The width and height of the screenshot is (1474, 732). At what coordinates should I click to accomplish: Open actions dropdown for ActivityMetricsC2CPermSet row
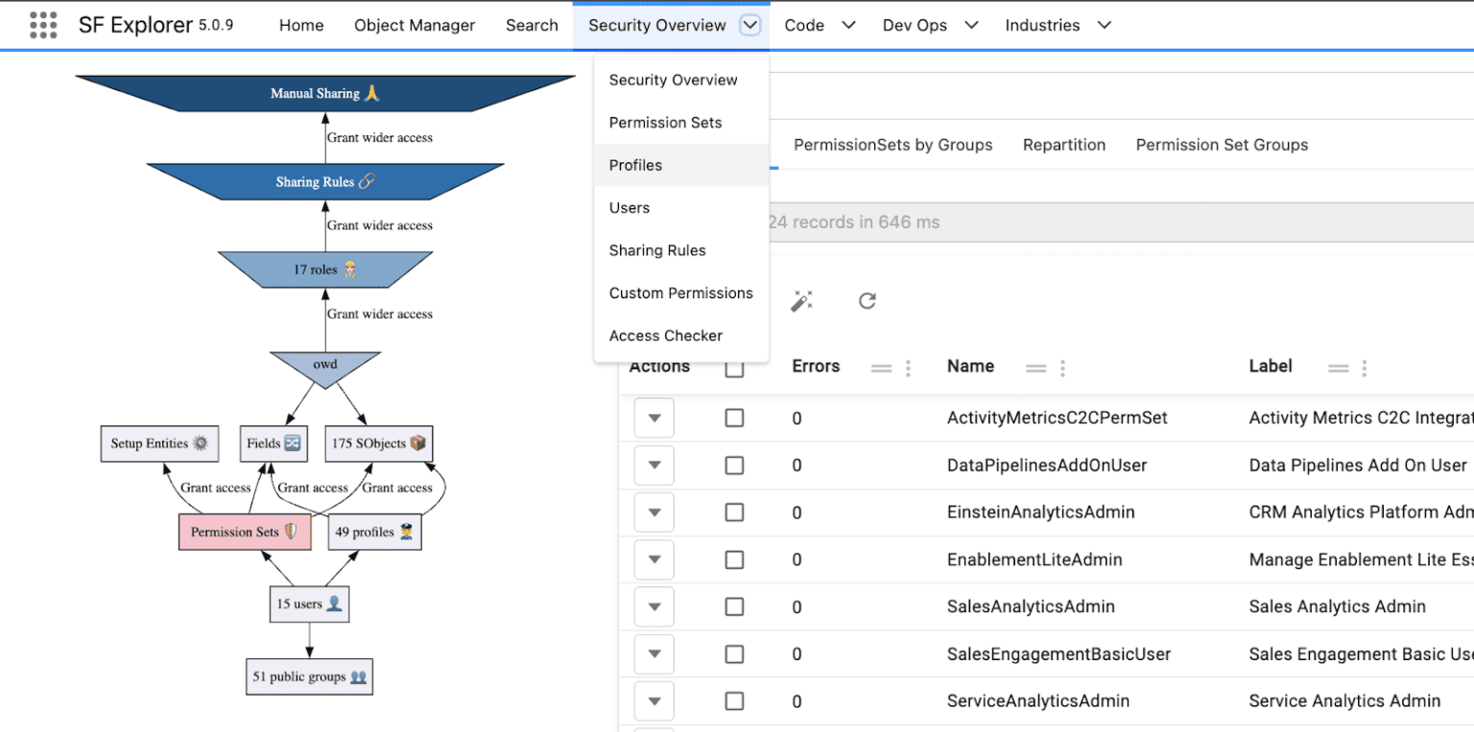point(654,418)
